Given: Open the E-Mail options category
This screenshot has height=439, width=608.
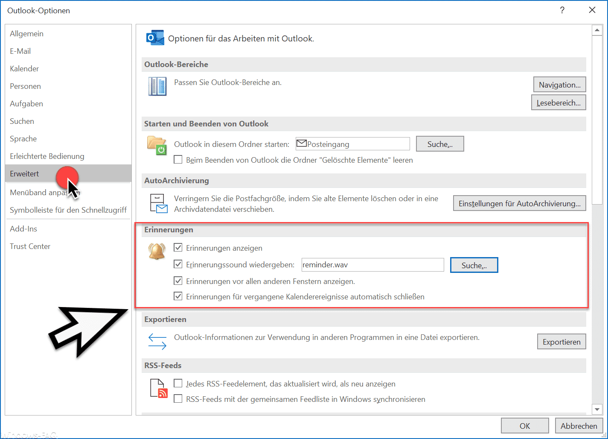Looking at the screenshot, I should tap(68, 51).
